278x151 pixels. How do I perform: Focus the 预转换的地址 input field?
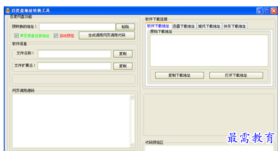77,27
